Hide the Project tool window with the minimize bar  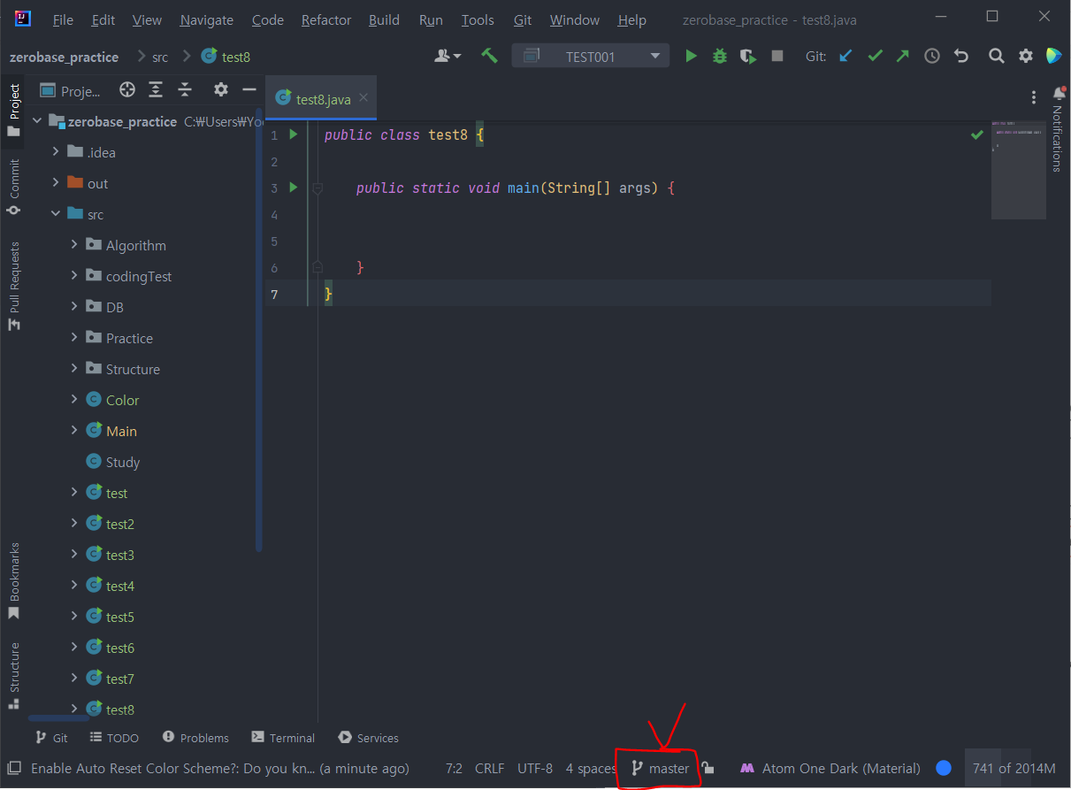click(x=249, y=88)
